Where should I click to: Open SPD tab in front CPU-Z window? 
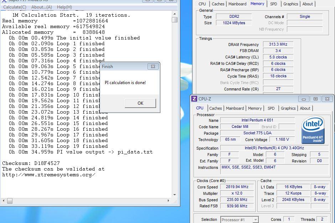[271, 108]
